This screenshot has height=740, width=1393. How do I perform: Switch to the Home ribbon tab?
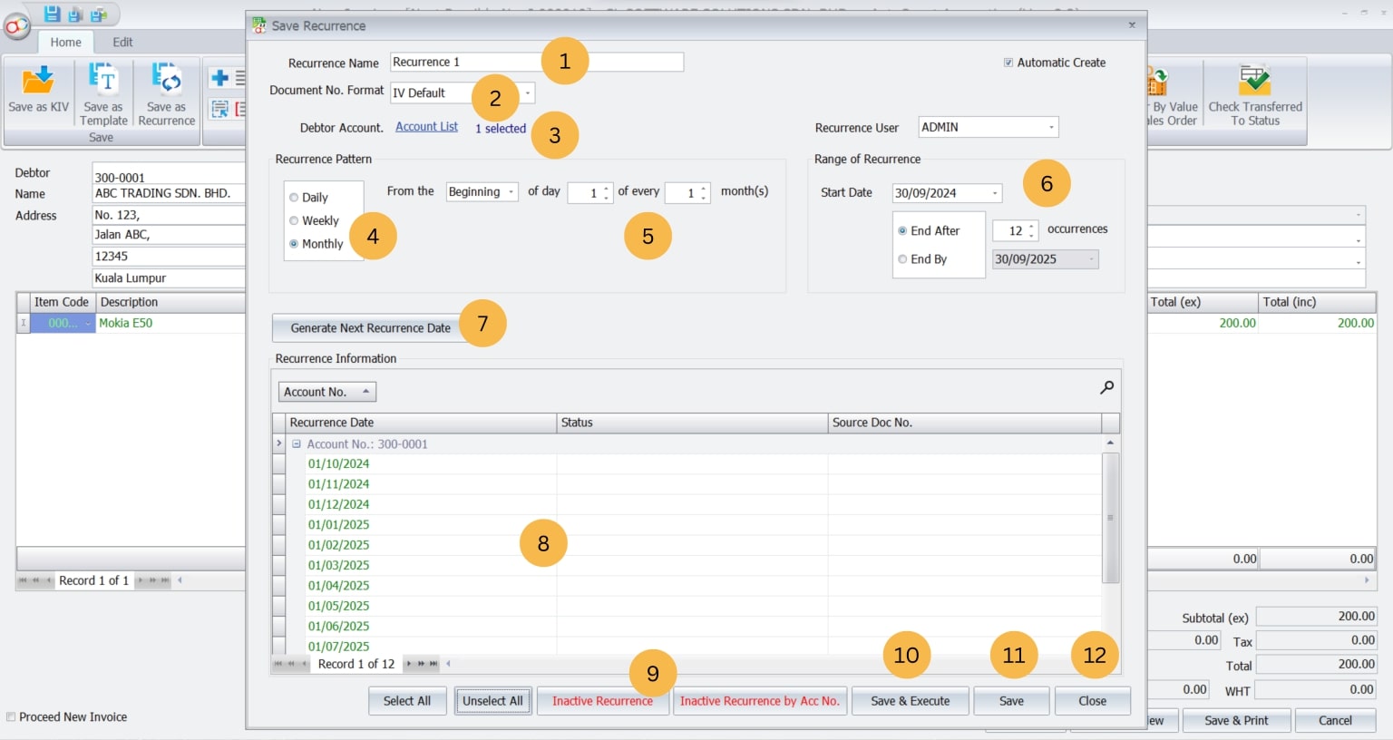click(65, 42)
